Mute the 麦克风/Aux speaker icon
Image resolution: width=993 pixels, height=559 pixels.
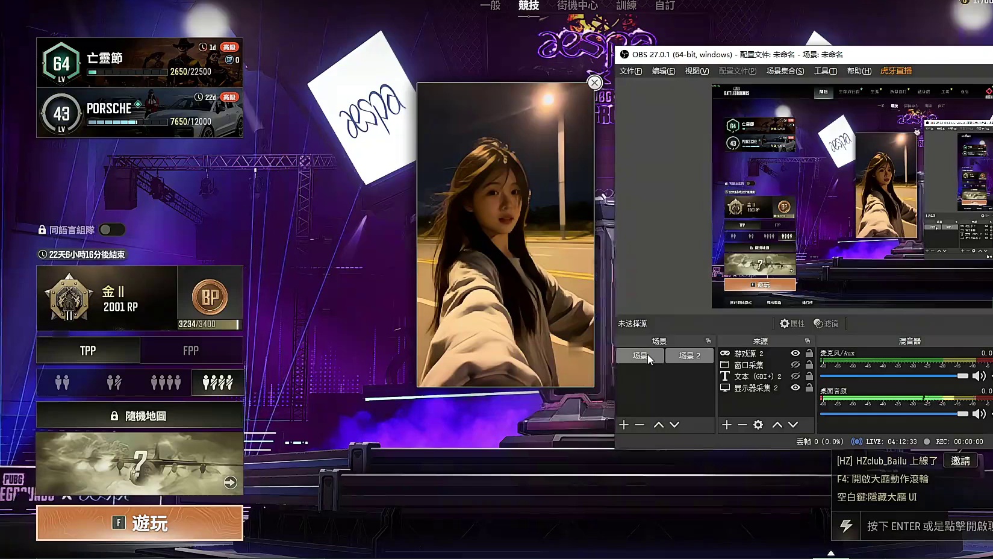pos(979,376)
